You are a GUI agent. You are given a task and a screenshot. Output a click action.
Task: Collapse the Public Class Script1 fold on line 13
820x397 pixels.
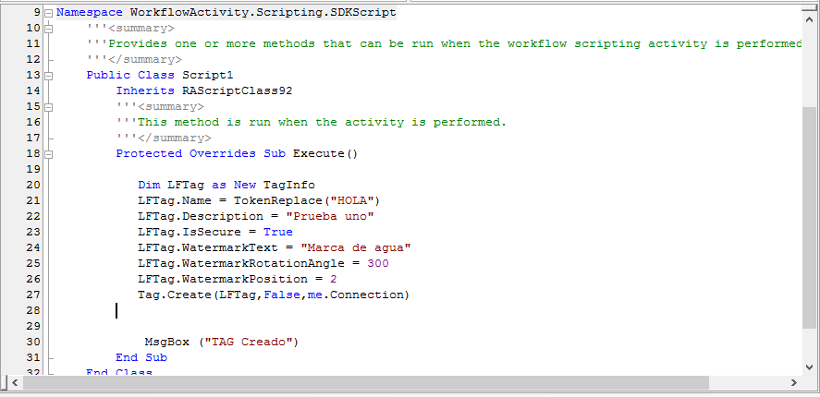[x=49, y=76]
